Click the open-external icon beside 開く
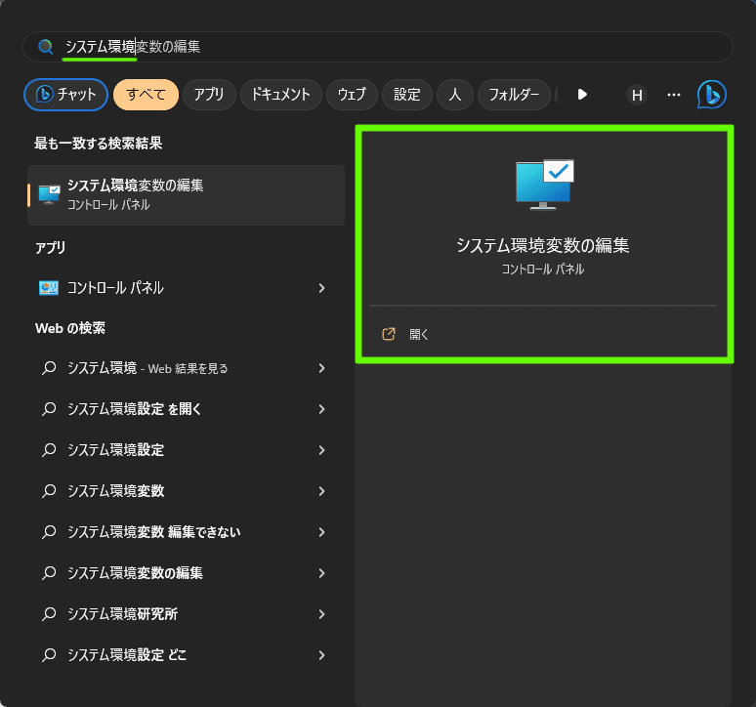This screenshot has width=756, height=707. coord(389,334)
